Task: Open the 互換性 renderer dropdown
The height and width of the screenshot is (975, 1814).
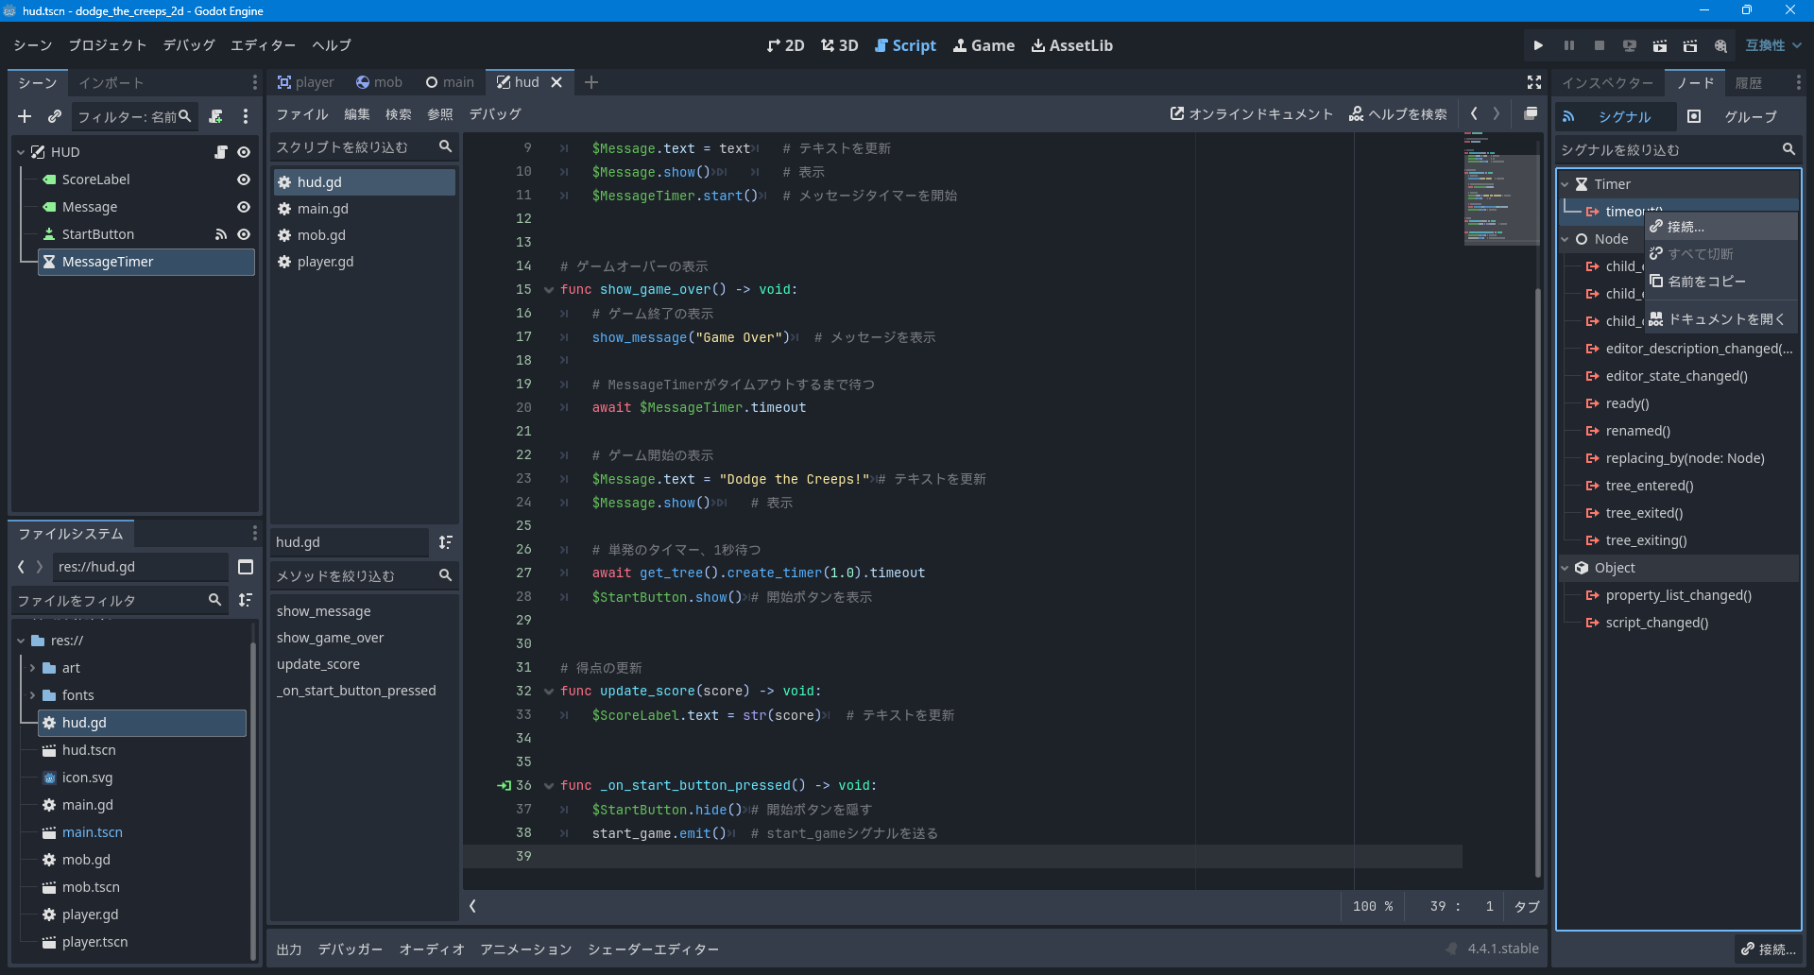Action: coord(1773,45)
